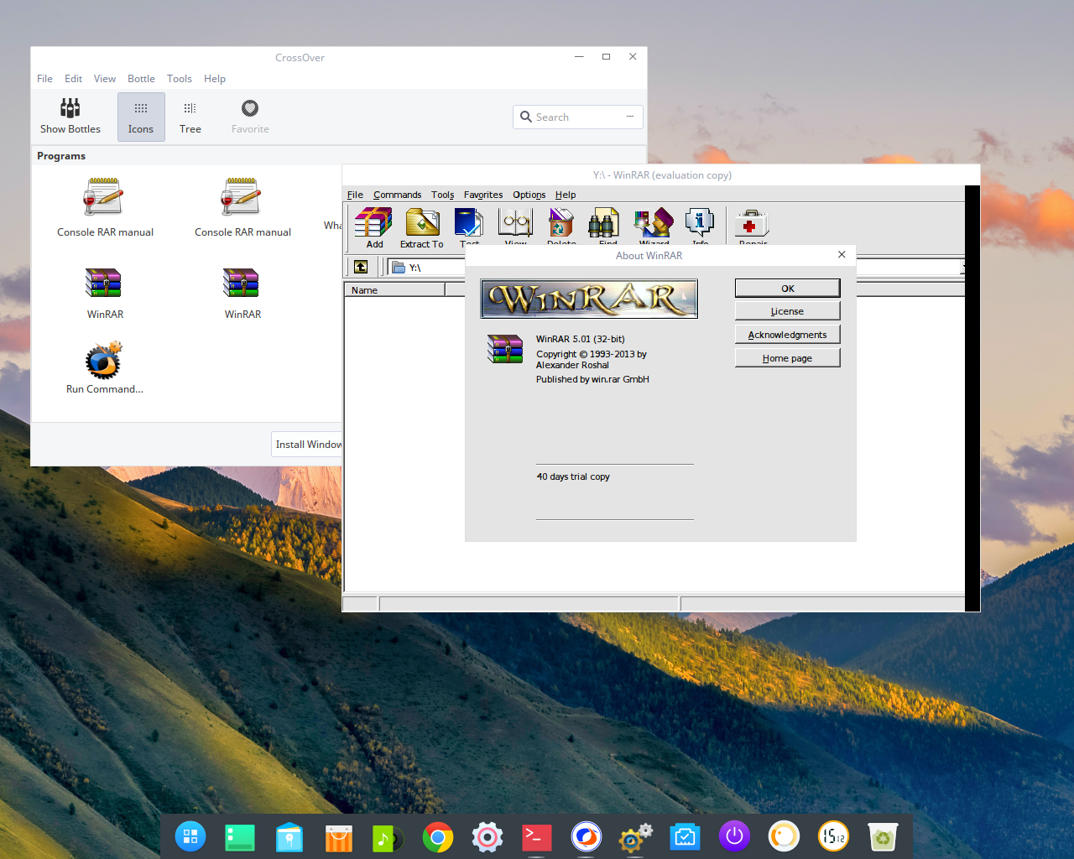Launch the Wizard toolbar icon
This screenshot has height=859, width=1074.
pos(654,225)
